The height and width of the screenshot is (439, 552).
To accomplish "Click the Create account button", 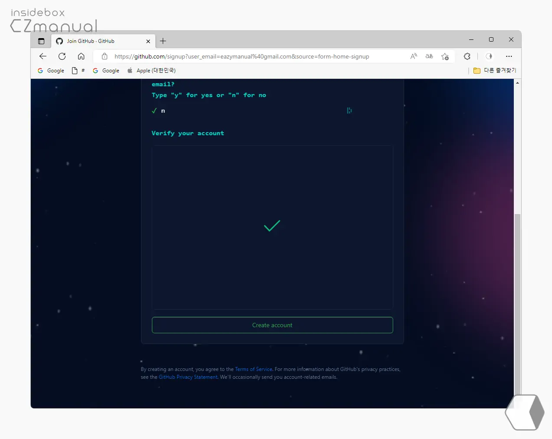I will [x=273, y=325].
